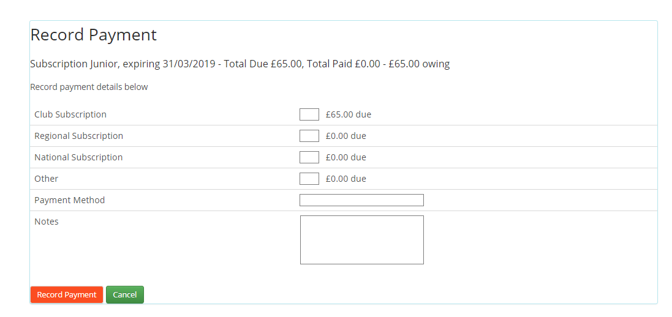This screenshot has width=672, height=317.
Task: Click the orange Record Payment button
Action: (x=67, y=295)
